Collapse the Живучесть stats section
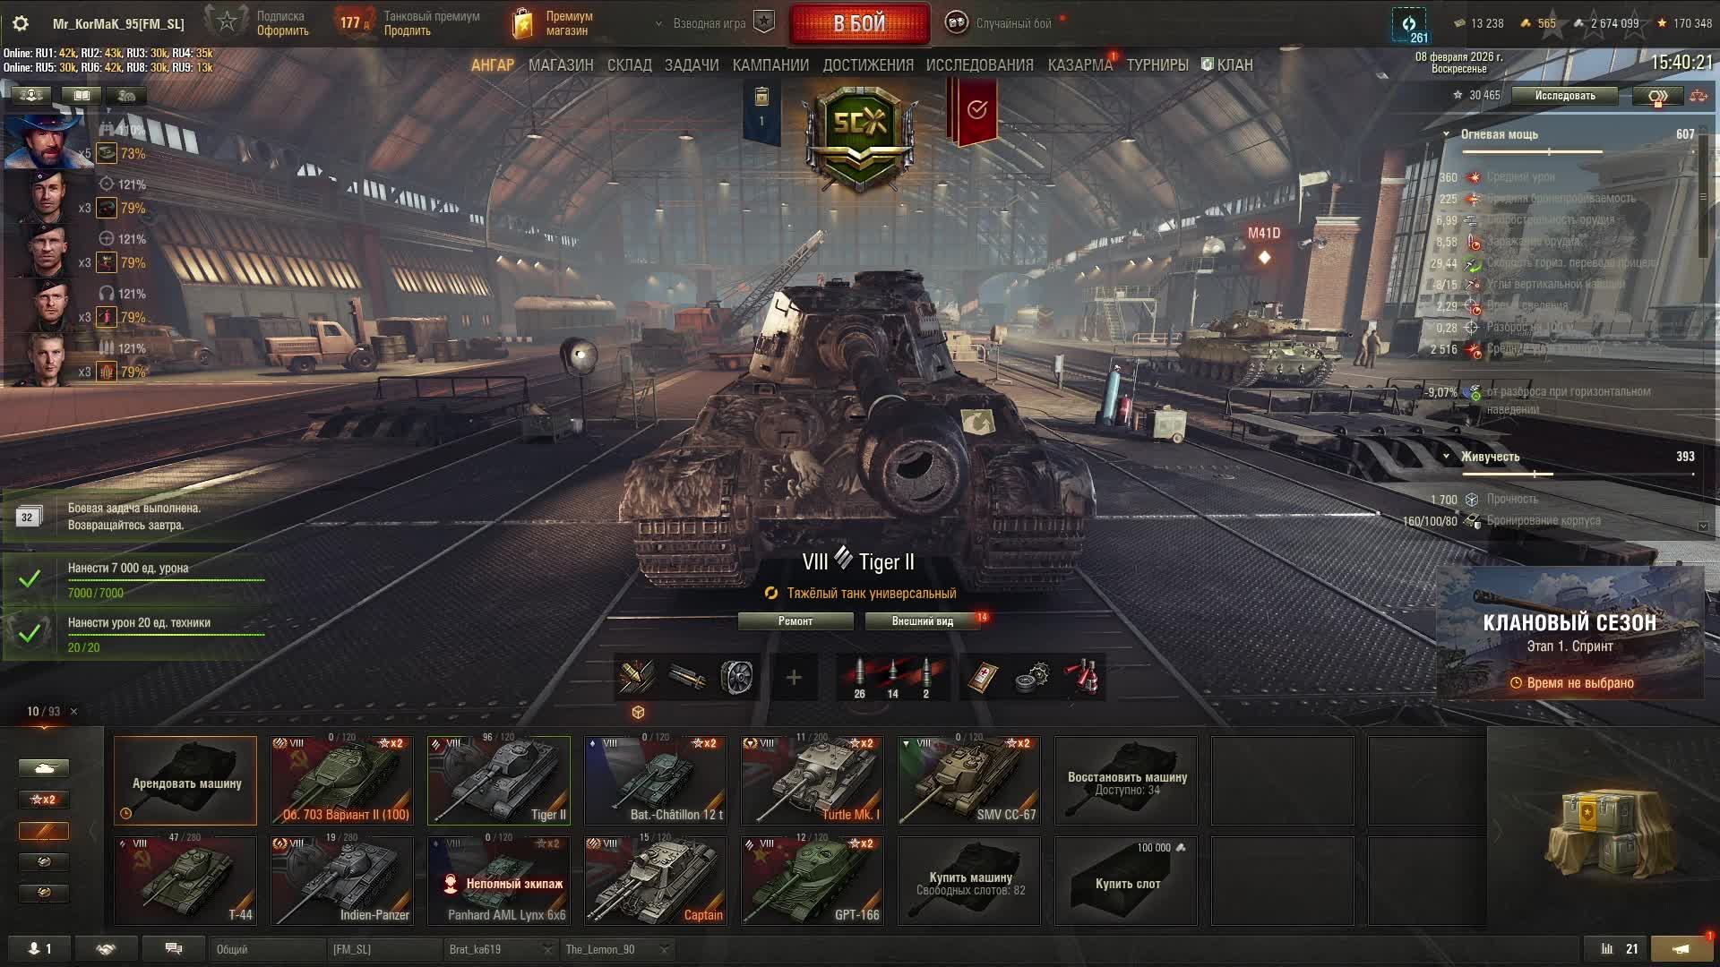This screenshot has width=1720, height=967. click(x=1446, y=457)
